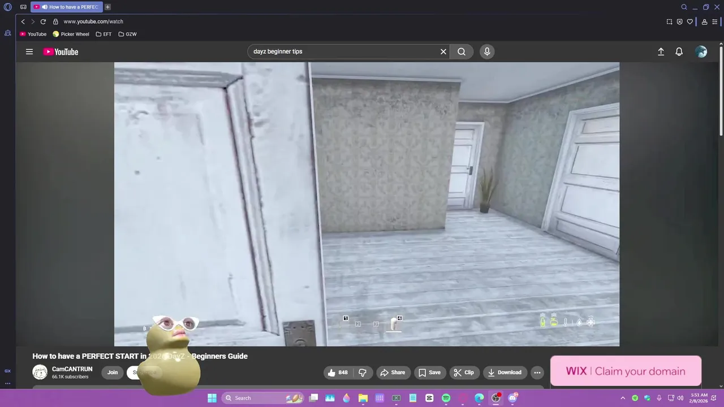The width and height of the screenshot is (724, 407).
Task: Open the YouTube guide hamburger menu
Action: (29, 51)
